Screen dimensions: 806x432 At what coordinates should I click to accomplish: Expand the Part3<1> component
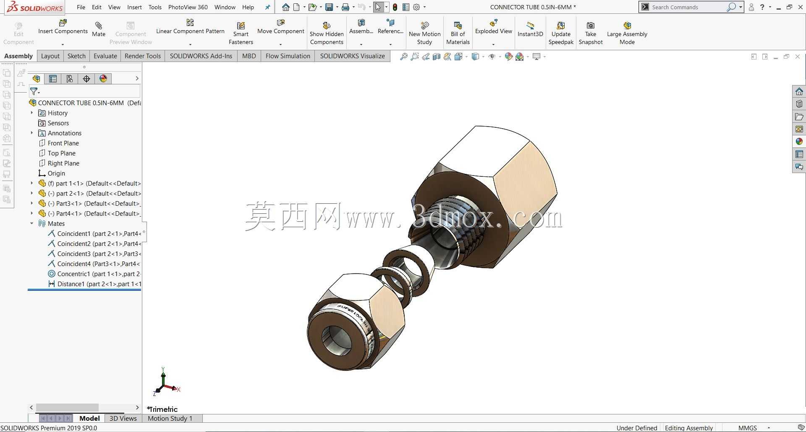[31, 203]
